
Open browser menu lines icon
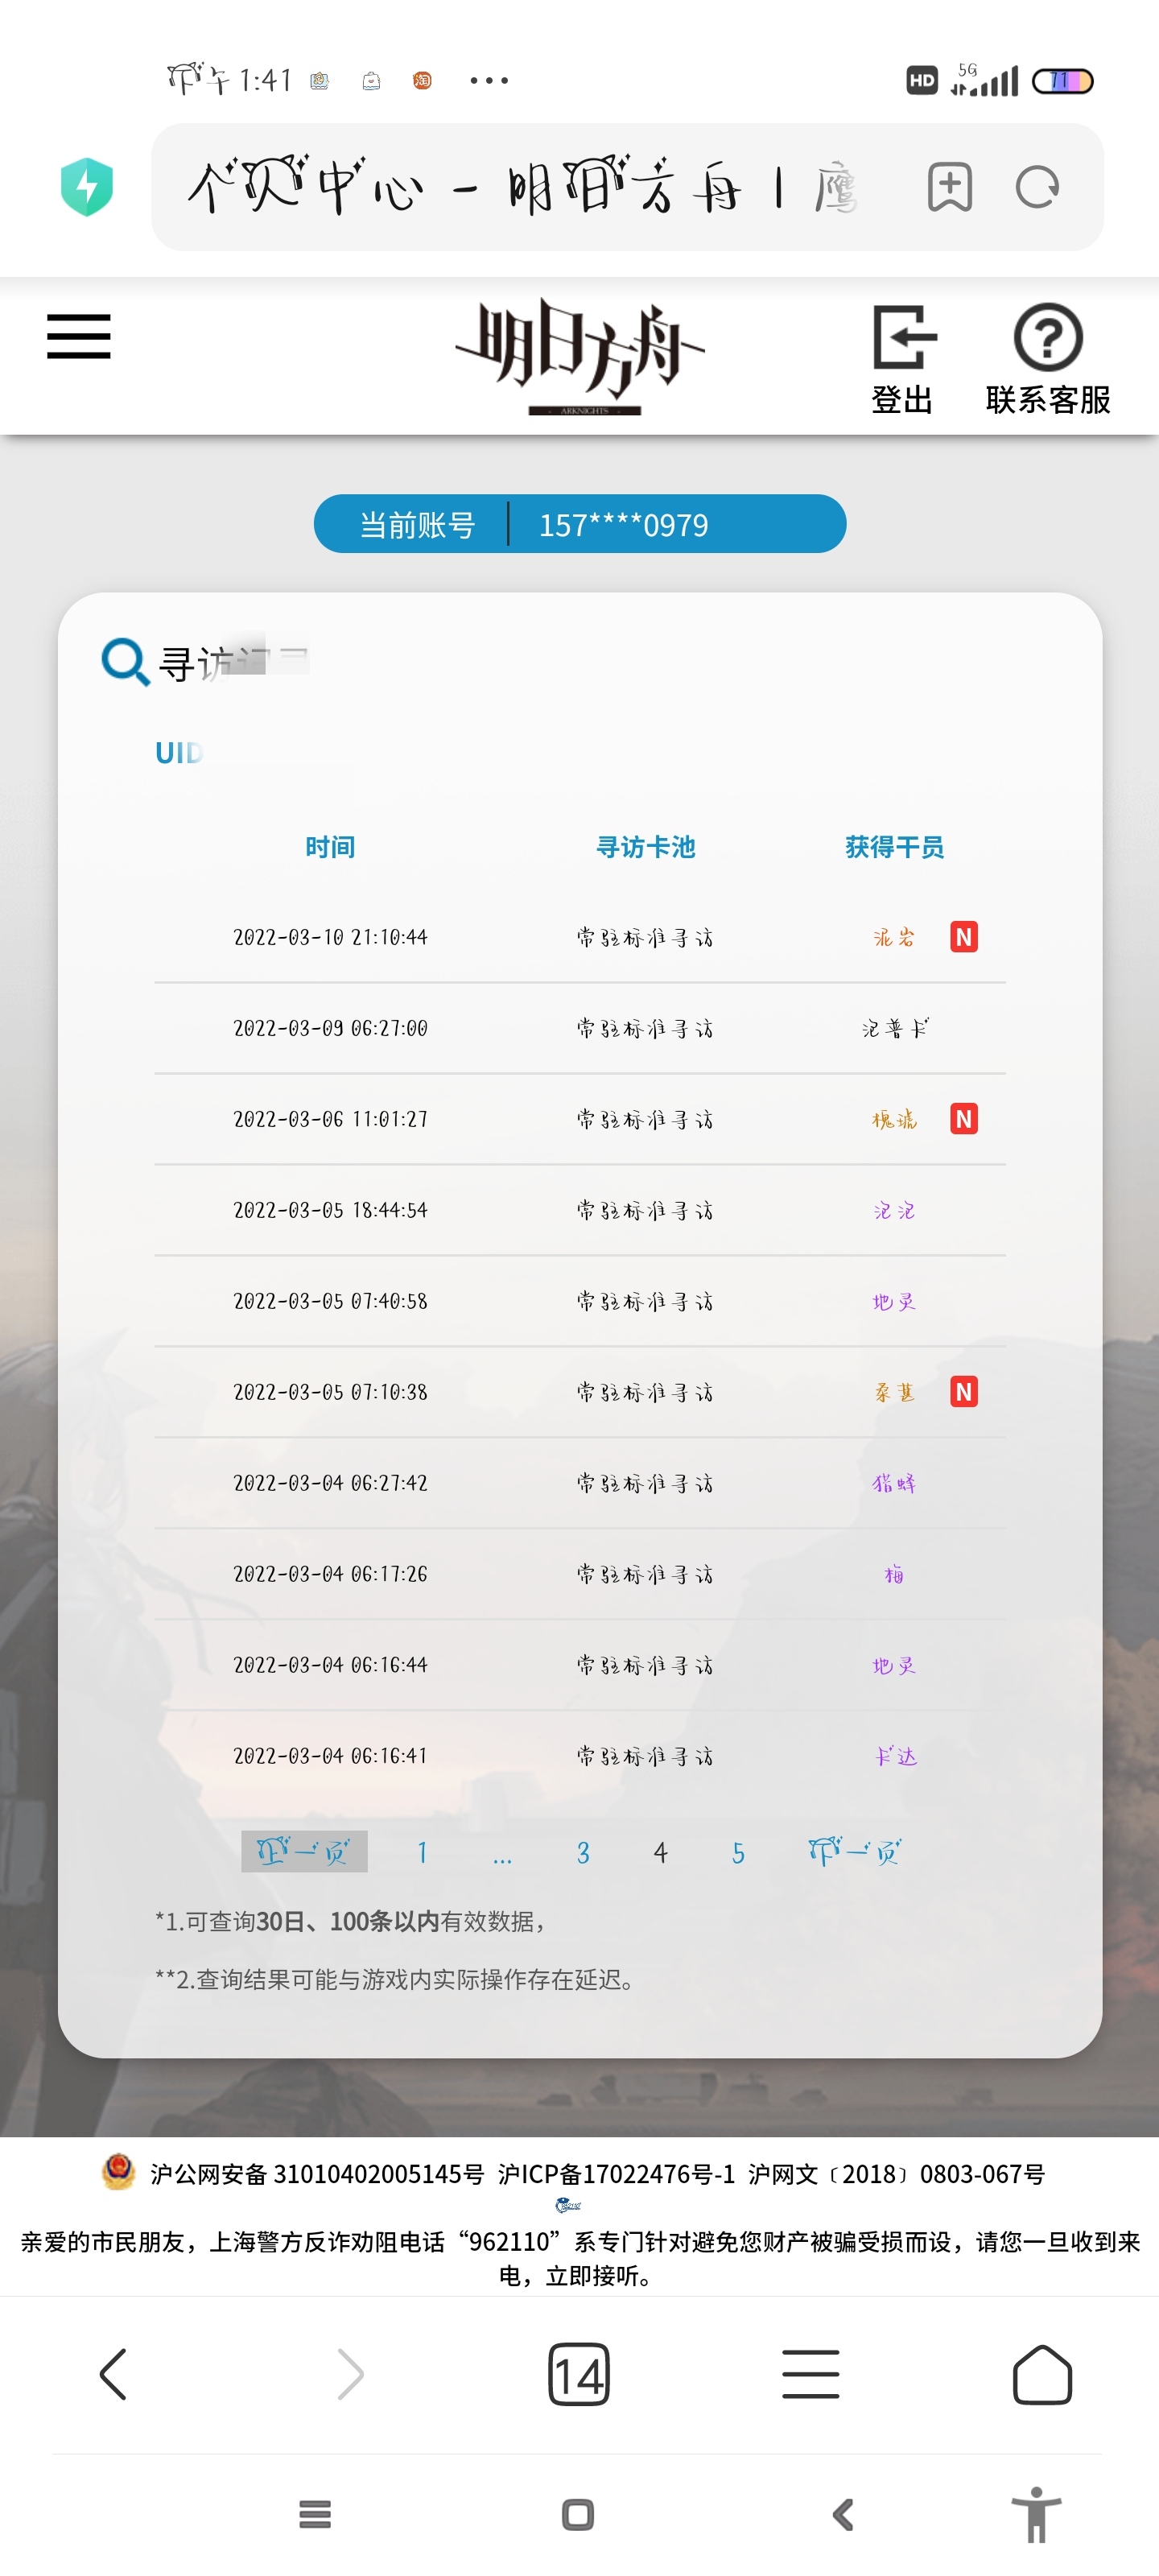810,2374
